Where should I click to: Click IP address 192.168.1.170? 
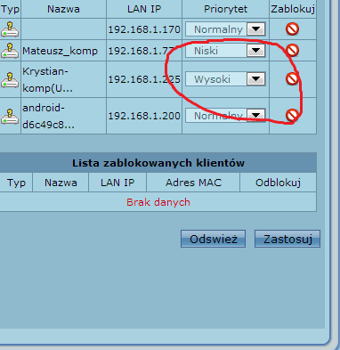[x=144, y=29]
